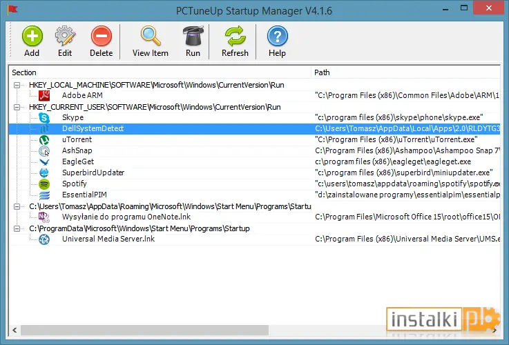Image resolution: width=509 pixels, height=345 pixels.
Task: Click the HKEY_CURRENT_USER Run key label
Action: click(155, 107)
